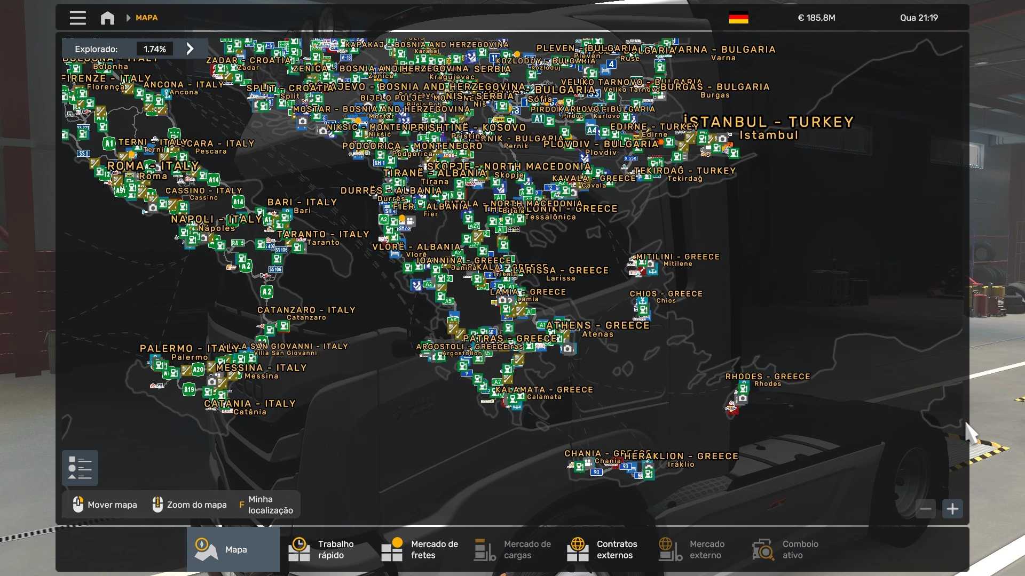
Task: Click the Istanbul city label on map
Action: [769, 122]
